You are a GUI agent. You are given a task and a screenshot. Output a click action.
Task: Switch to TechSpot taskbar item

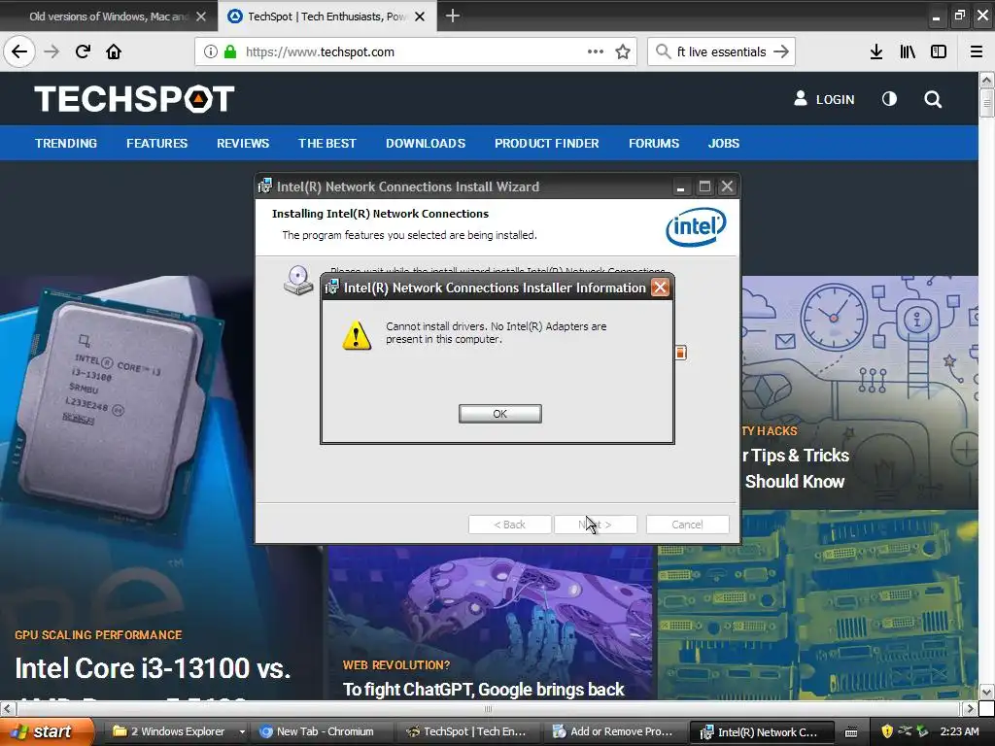coord(471,731)
